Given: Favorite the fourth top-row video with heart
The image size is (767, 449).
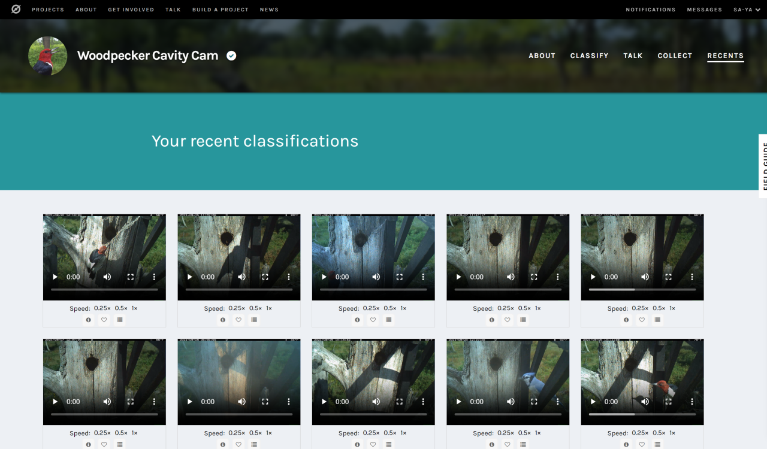Looking at the screenshot, I should (x=508, y=320).
